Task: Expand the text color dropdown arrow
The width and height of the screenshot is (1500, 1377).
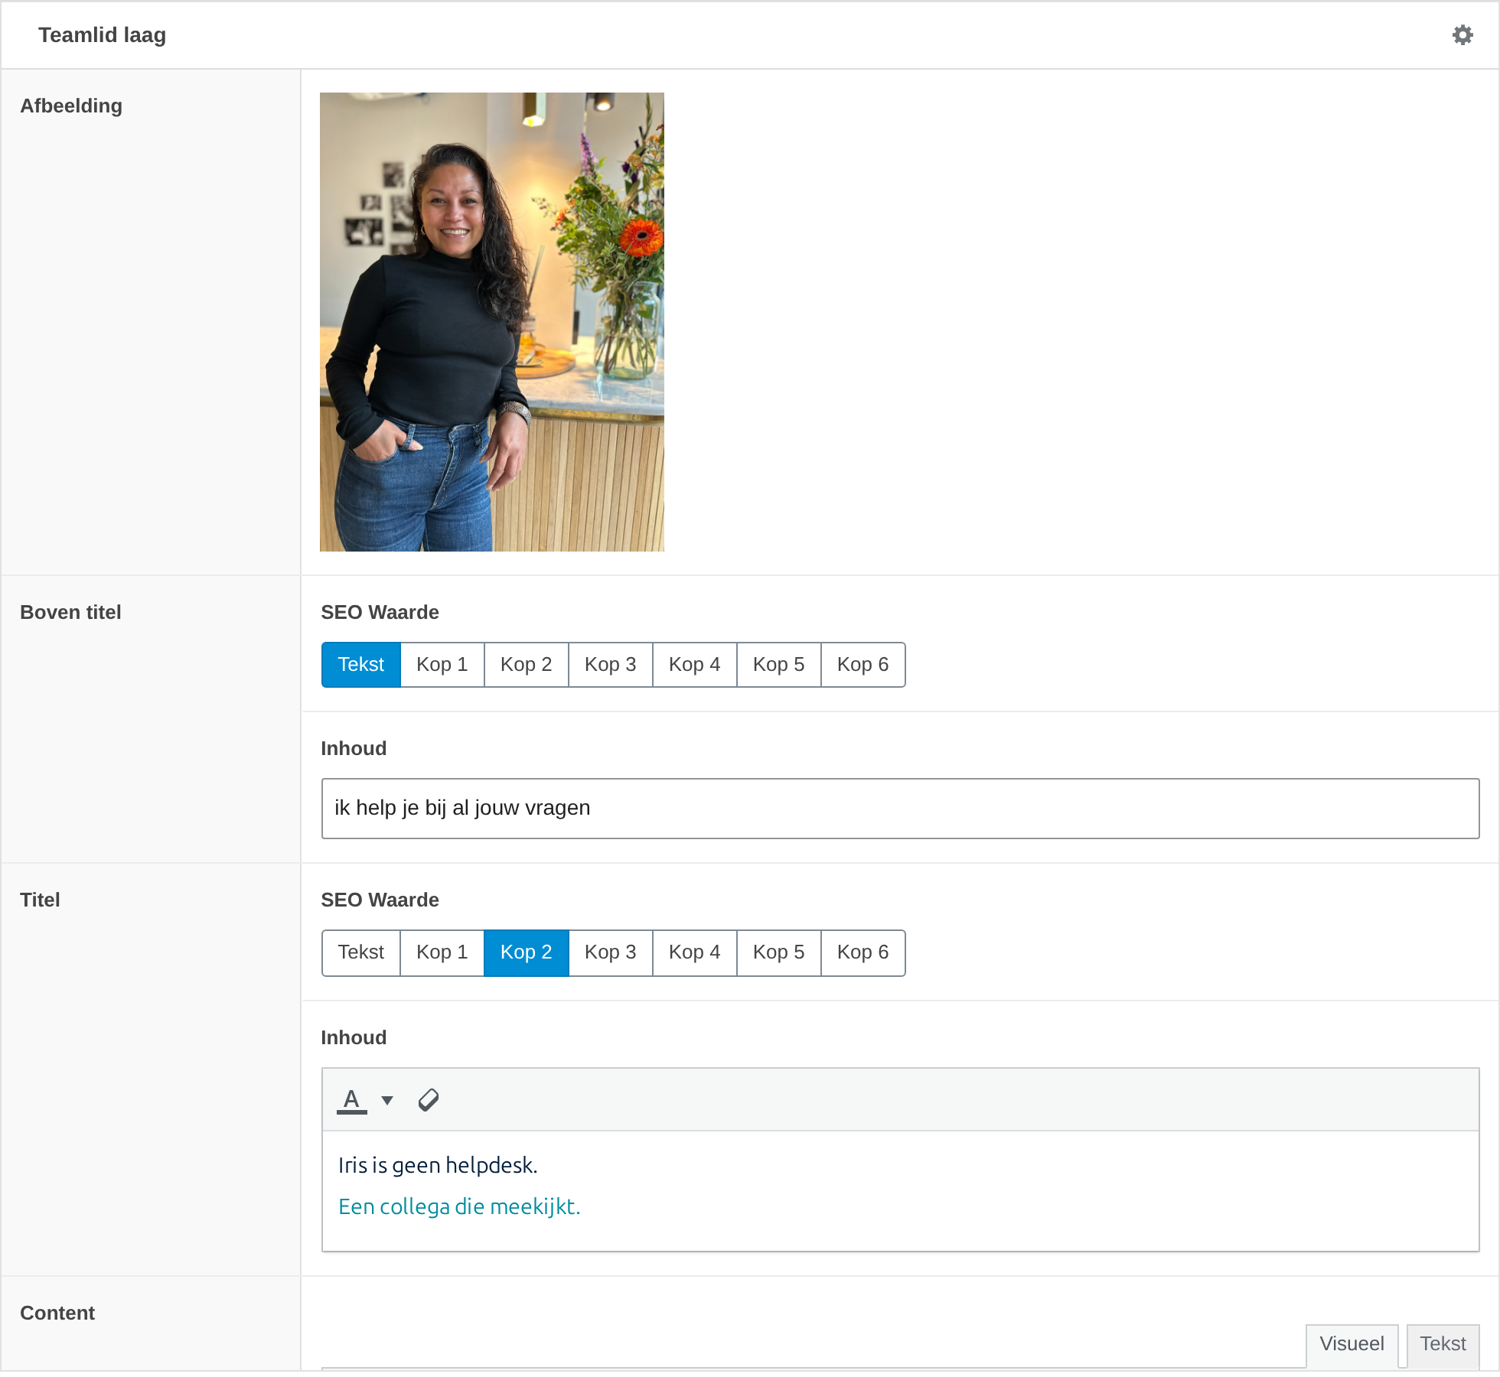Action: point(387,1101)
